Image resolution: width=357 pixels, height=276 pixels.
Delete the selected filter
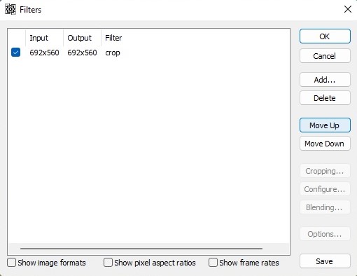click(325, 98)
